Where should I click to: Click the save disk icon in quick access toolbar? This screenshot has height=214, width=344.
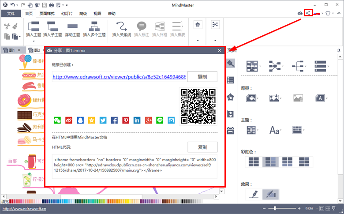44,4
